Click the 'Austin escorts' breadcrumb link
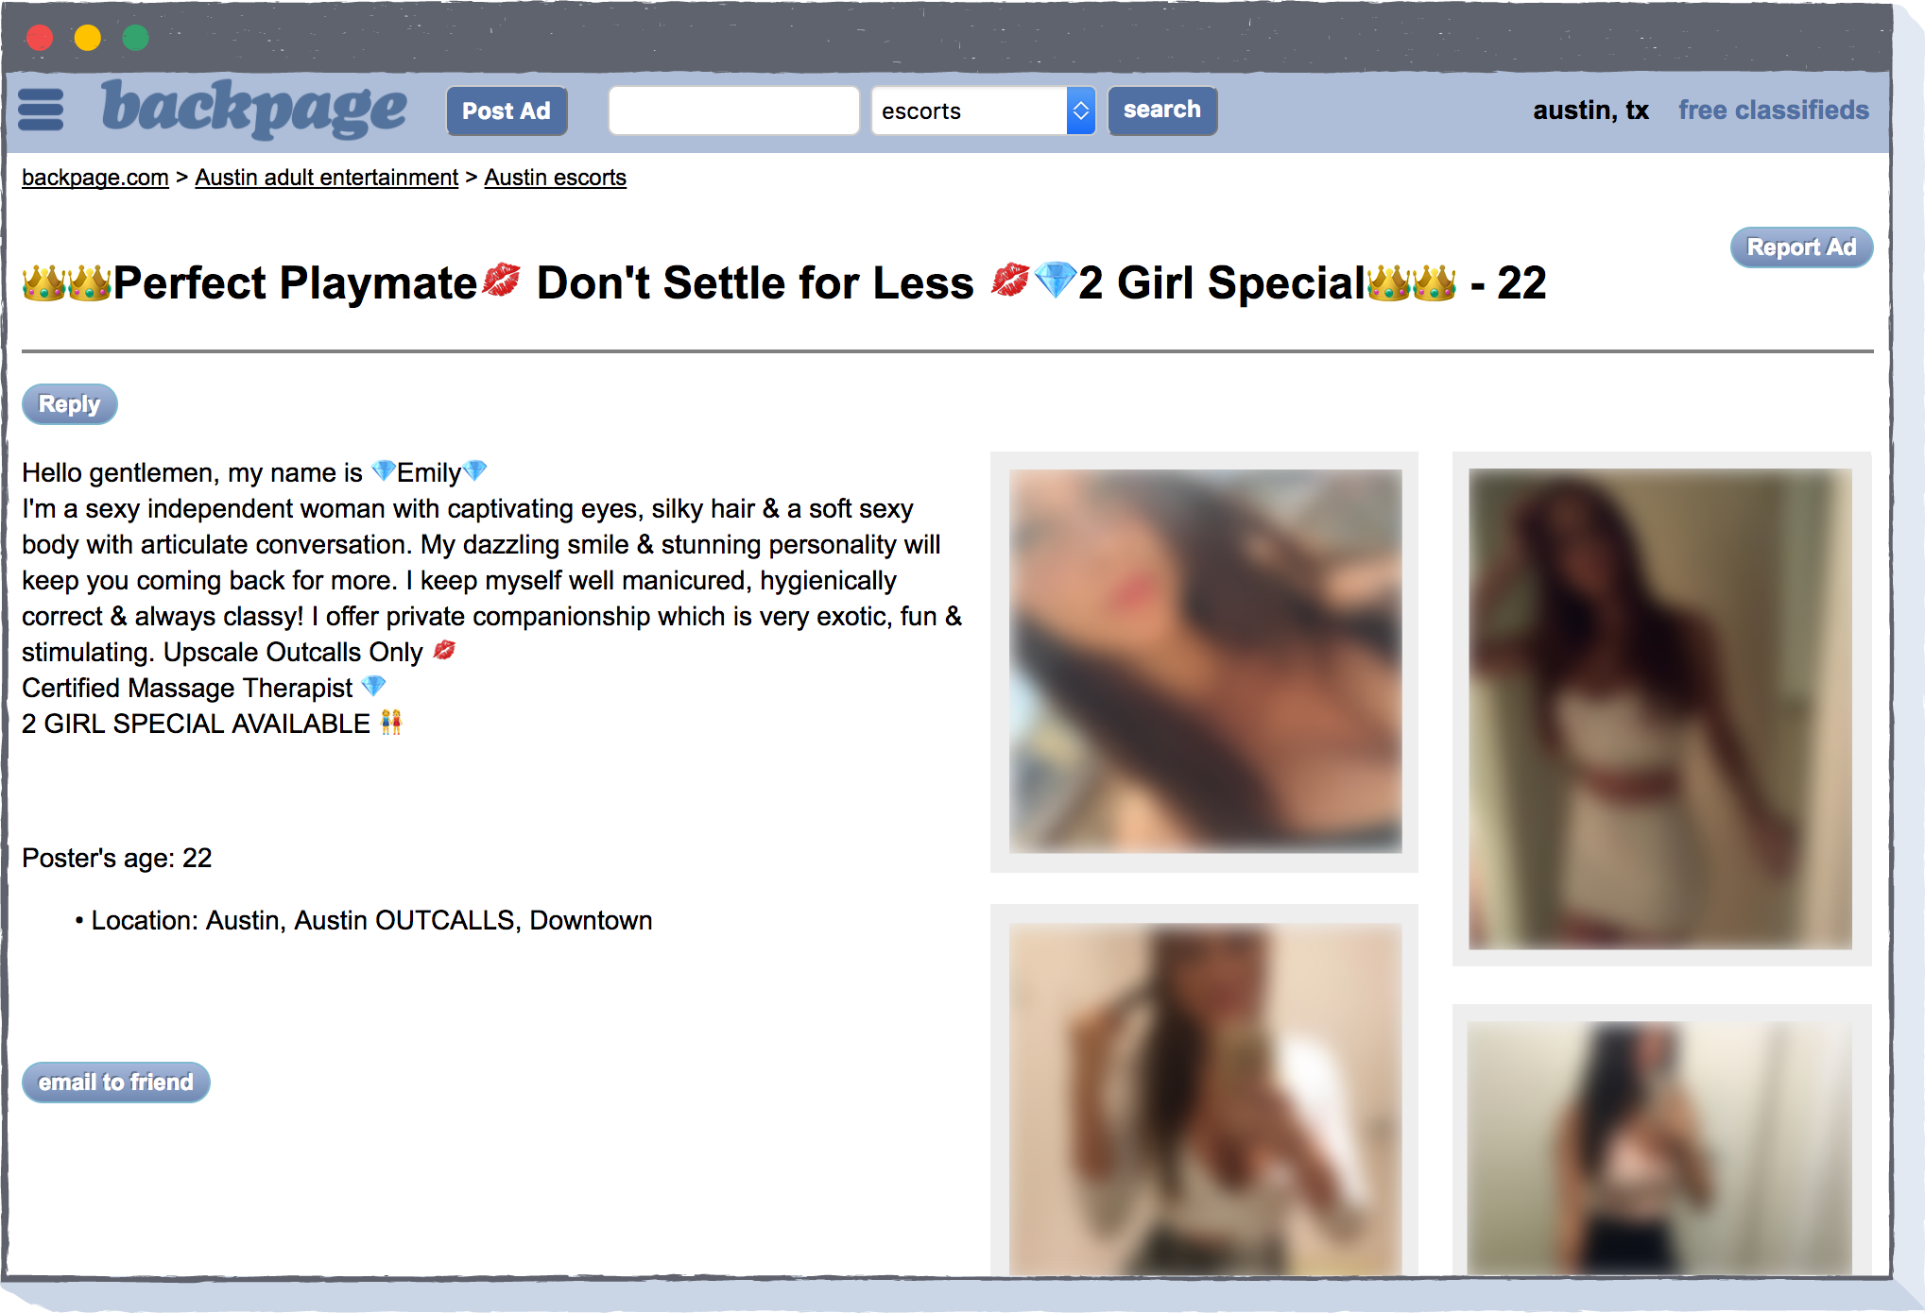1925x1313 pixels. coord(553,179)
